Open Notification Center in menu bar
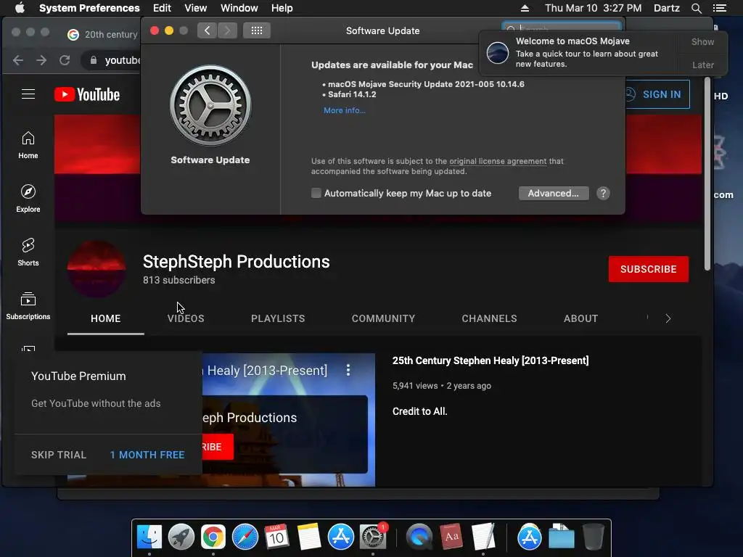 [719, 8]
